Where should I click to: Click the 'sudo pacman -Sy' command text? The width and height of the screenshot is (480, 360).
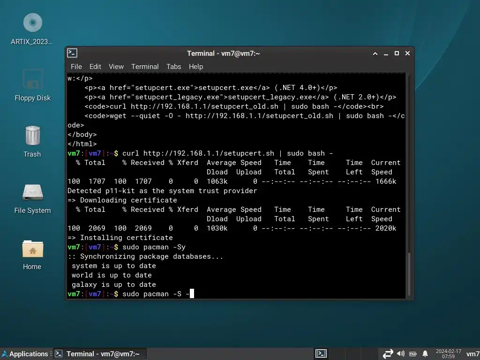click(x=154, y=247)
